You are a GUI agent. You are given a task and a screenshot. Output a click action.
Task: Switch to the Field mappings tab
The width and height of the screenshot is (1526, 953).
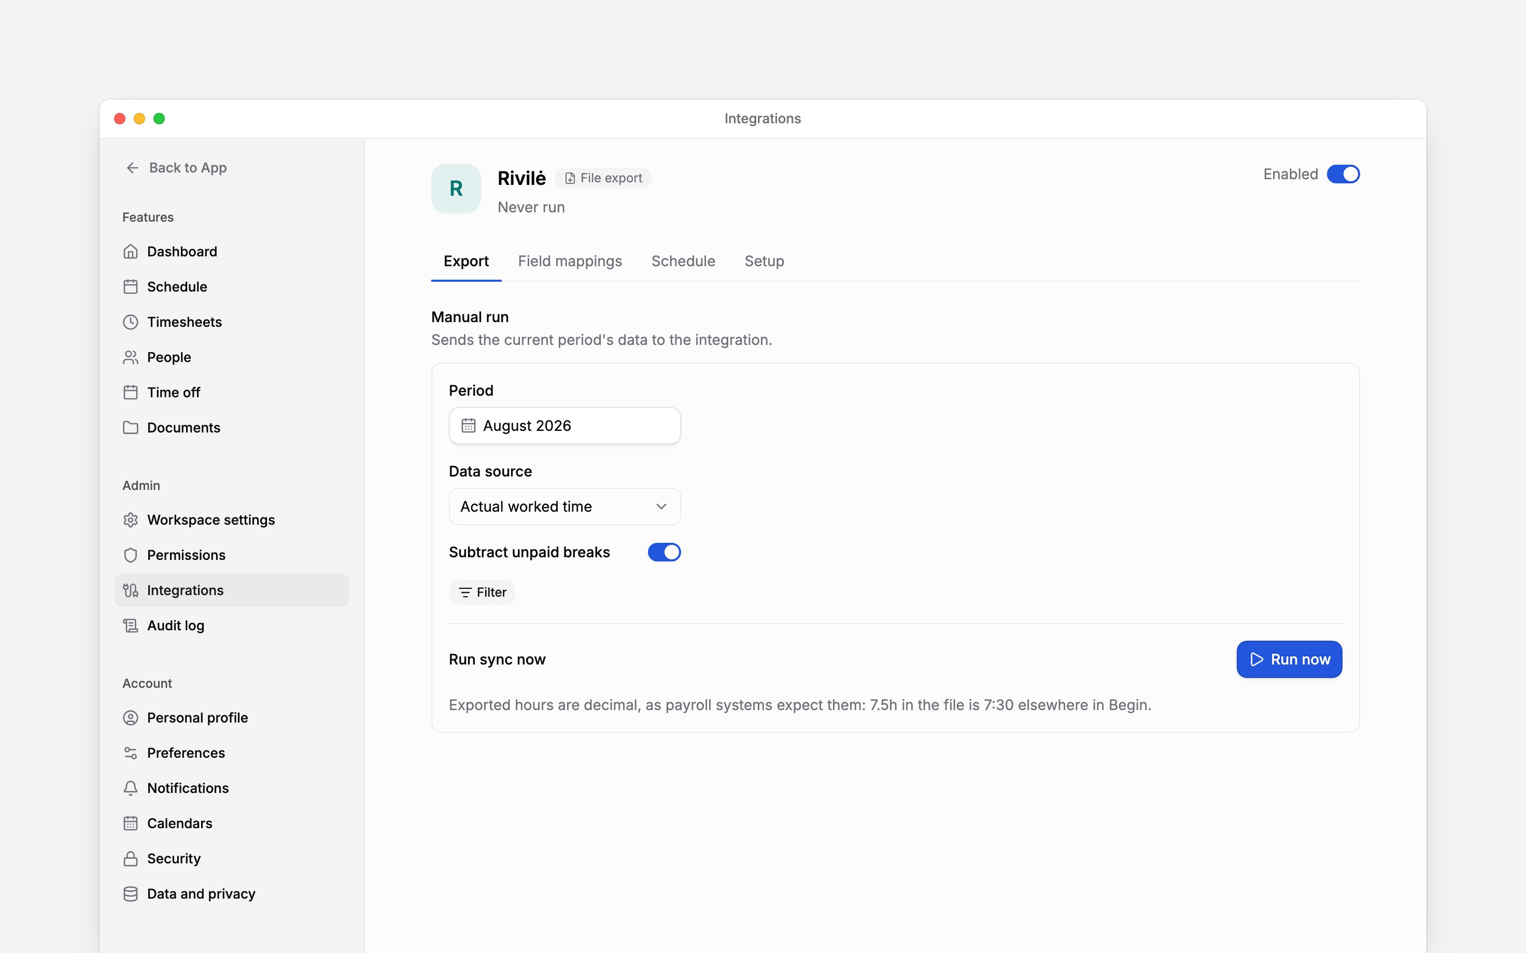click(570, 261)
